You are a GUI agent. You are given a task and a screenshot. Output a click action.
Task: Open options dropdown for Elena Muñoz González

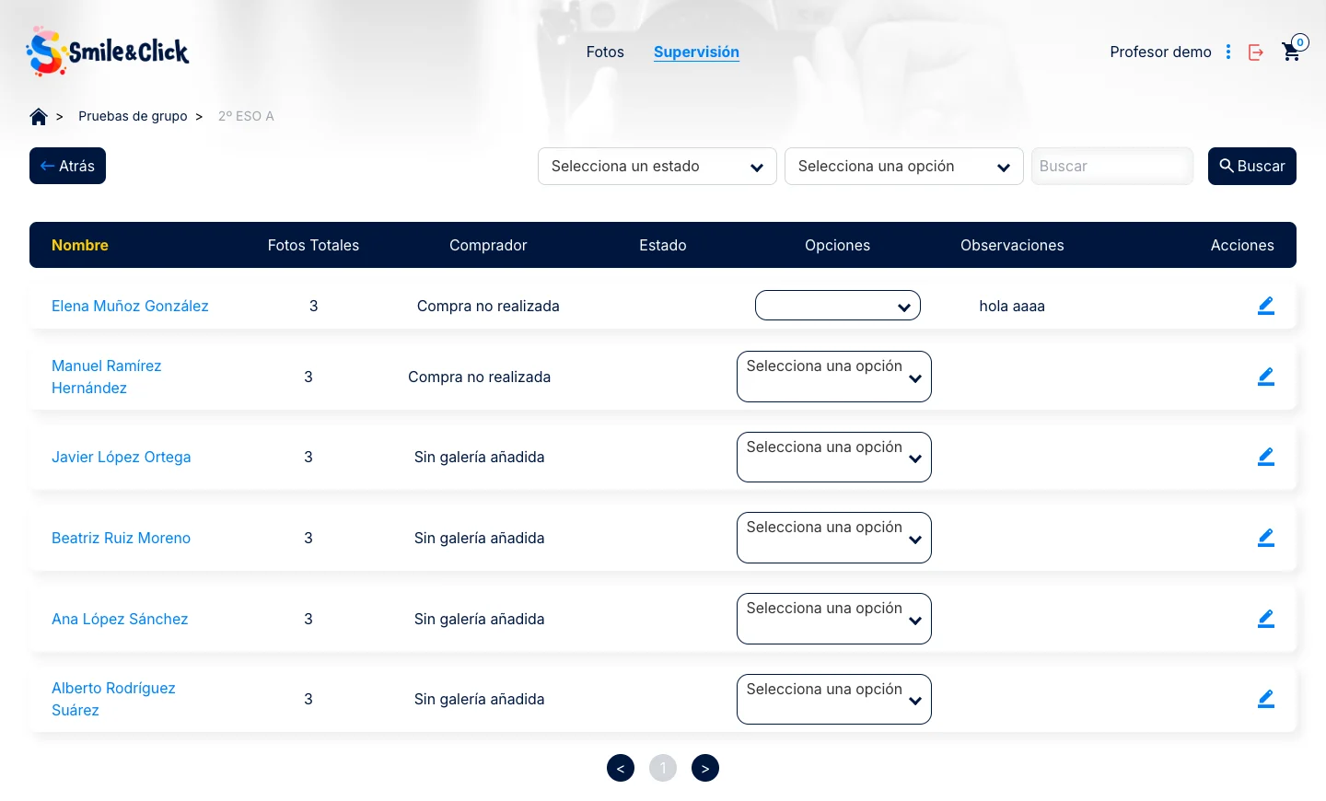click(x=838, y=306)
